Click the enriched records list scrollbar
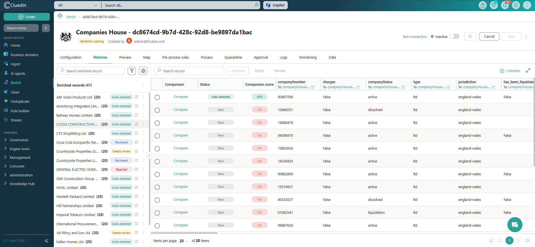Image resolution: width=535 pixels, height=247 pixels. click(x=149, y=159)
